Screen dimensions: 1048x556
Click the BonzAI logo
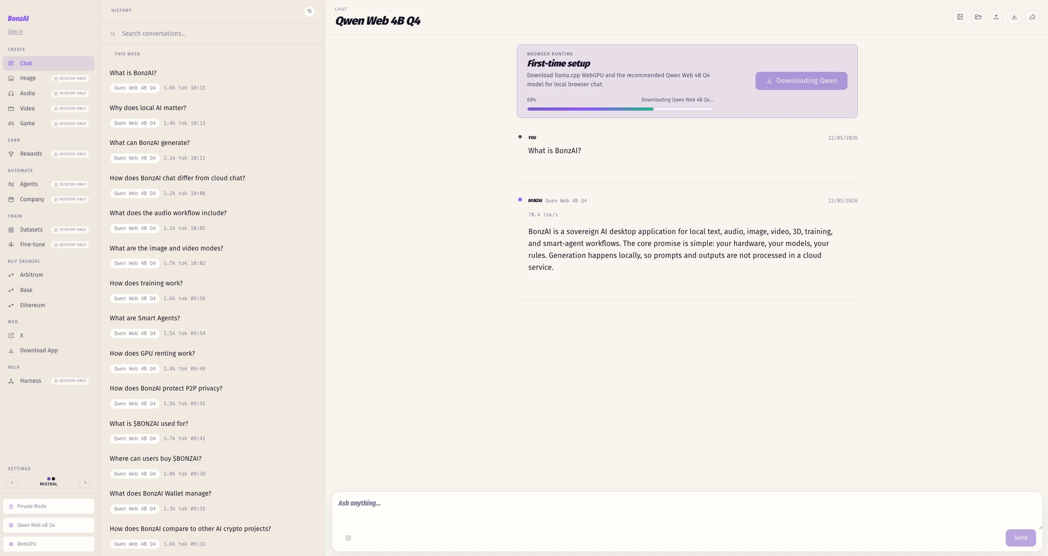18,18
